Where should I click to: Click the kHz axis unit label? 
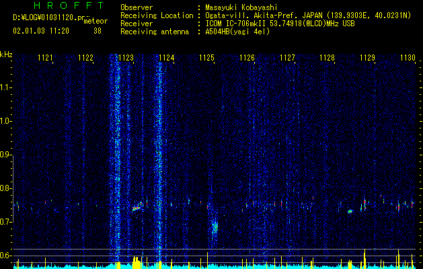pos(6,54)
